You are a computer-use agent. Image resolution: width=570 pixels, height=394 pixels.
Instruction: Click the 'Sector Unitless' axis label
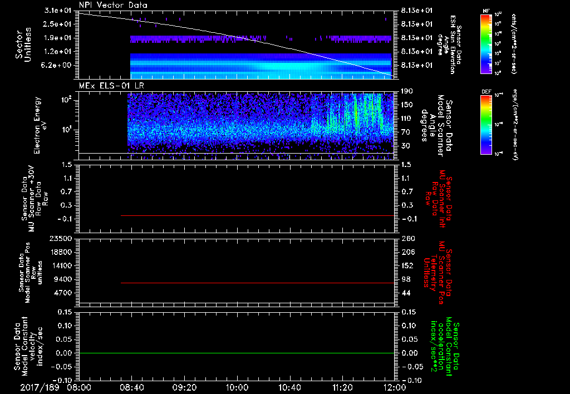click(x=23, y=45)
